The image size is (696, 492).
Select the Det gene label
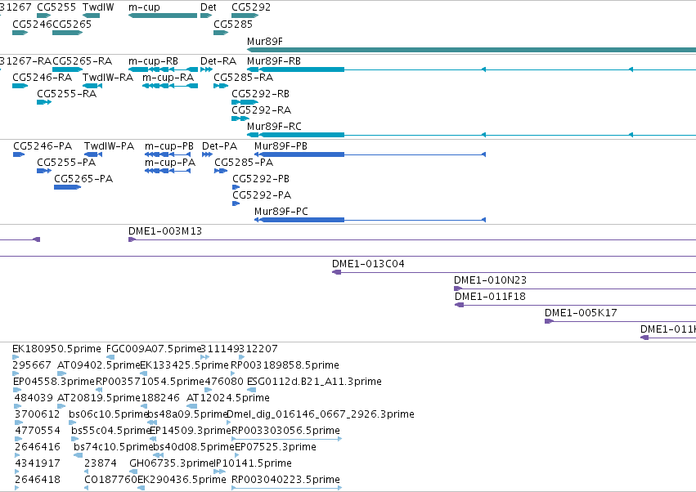[x=209, y=7]
